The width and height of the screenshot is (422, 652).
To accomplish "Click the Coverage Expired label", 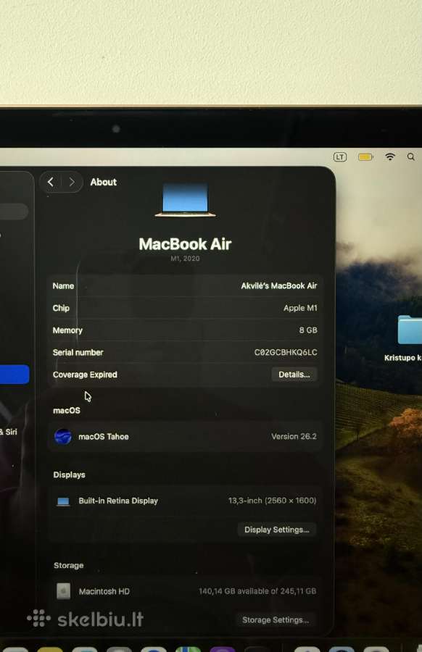I will (85, 375).
